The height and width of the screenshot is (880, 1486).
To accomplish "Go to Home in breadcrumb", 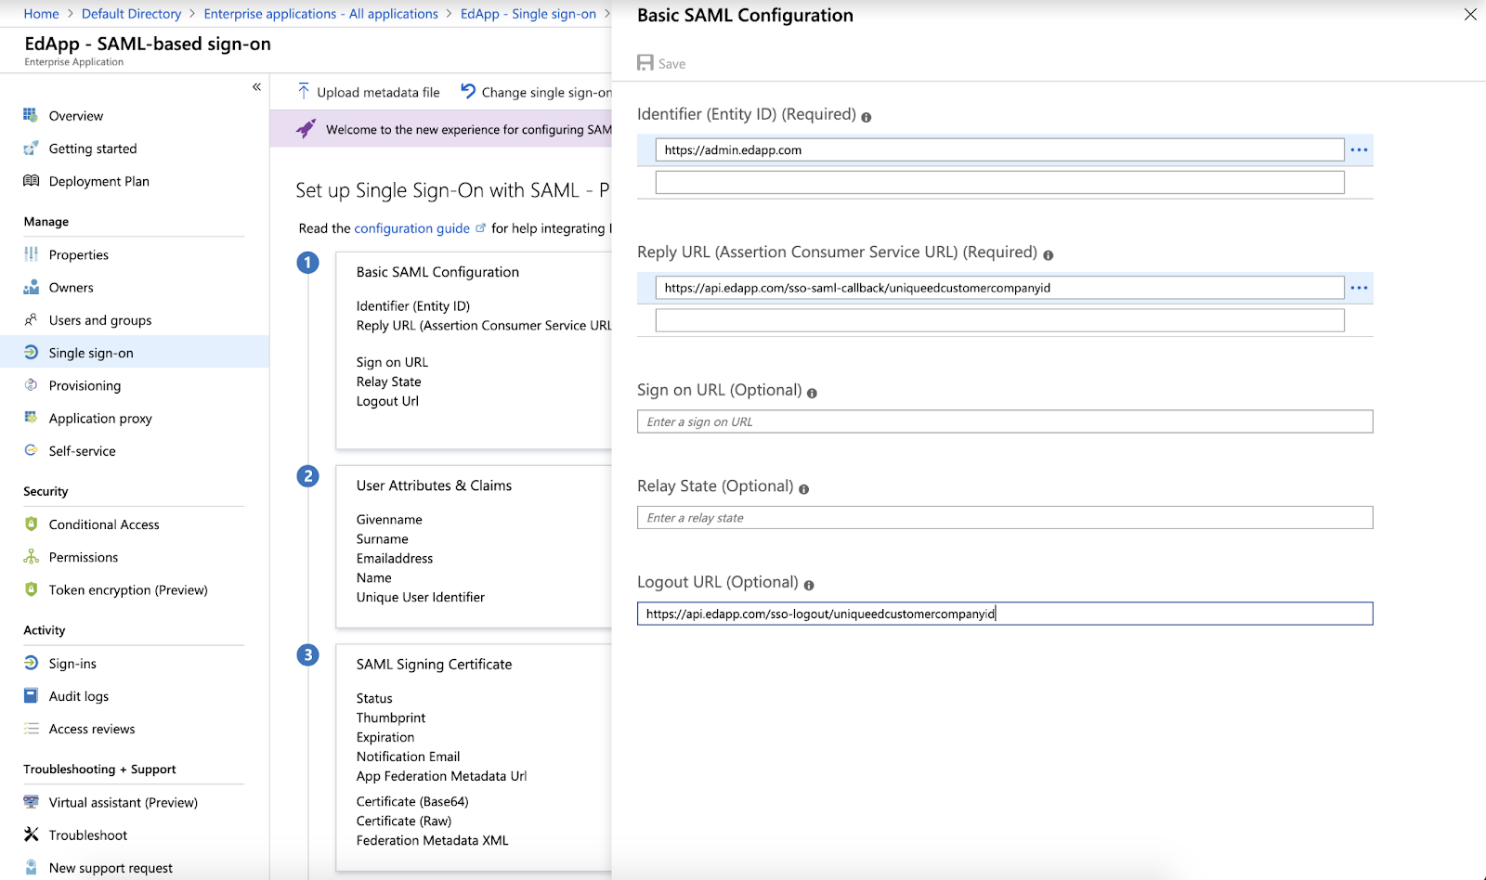I will click(41, 14).
